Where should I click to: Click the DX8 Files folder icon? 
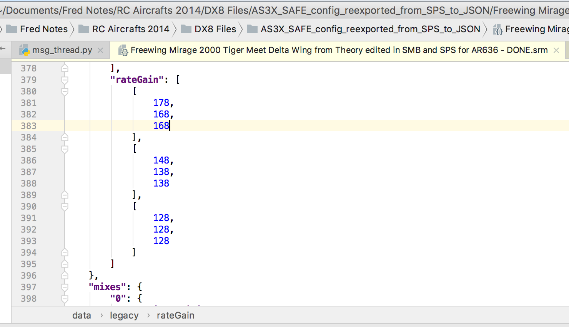[186, 29]
